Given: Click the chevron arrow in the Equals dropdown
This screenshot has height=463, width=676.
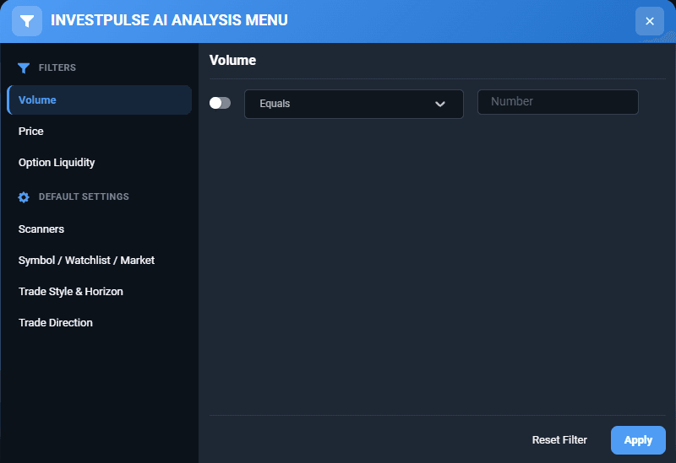Looking at the screenshot, I should pos(439,104).
